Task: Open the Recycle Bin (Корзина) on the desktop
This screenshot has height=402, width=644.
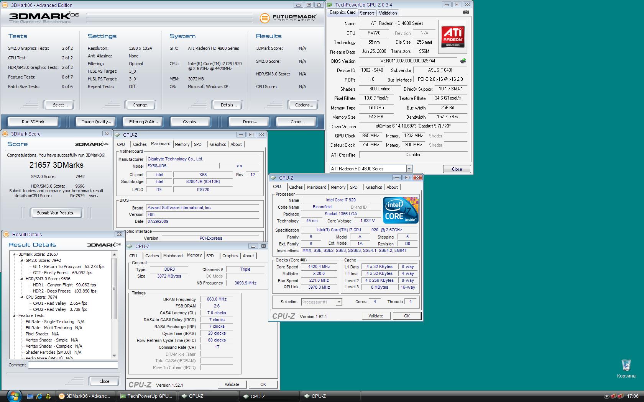Action: point(626,368)
